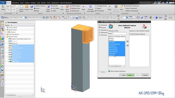Click the Find a Command search box
Screen dimensions: 175x98
tap(146, 3)
